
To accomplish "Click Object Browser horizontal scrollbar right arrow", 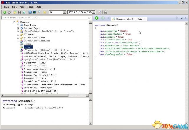I will 87,95.
